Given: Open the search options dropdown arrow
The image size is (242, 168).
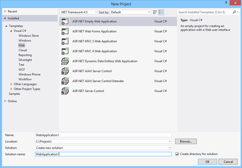Looking at the screenshot, I should pos(238,12).
